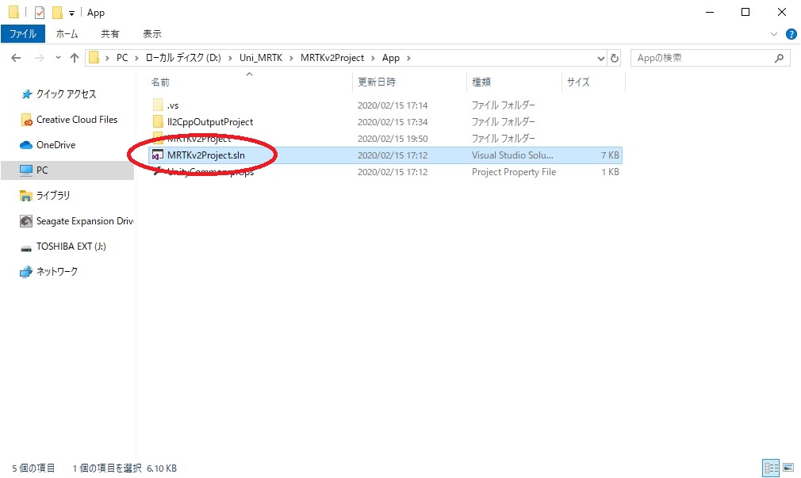This screenshot has height=478, width=801.
Task: Go back with the left arrow
Action: (x=17, y=58)
